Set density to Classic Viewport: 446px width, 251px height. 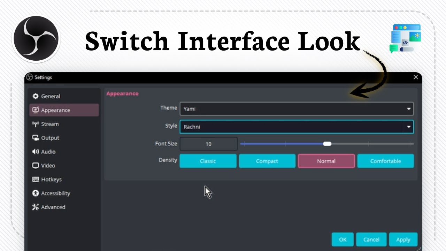(208, 161)
